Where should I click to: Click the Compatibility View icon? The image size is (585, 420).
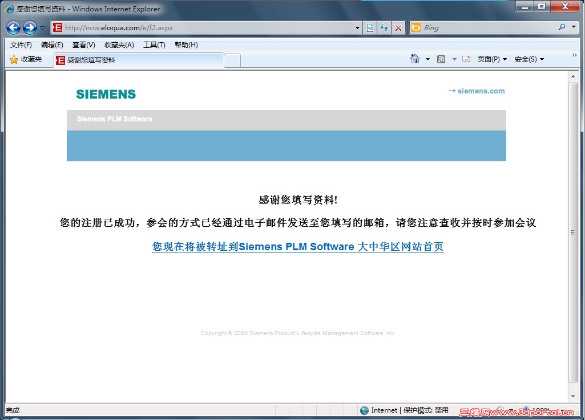tap(370, 28)
